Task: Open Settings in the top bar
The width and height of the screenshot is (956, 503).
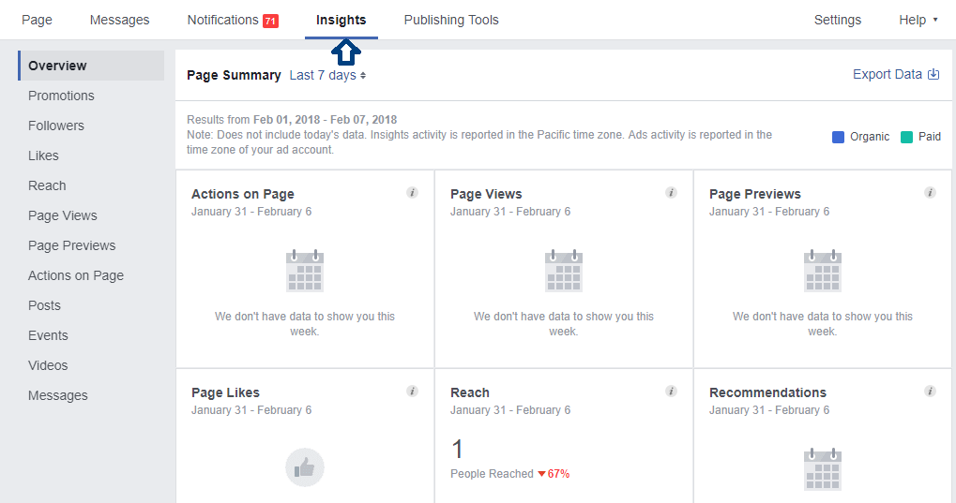Action: (x=837, y=20)
